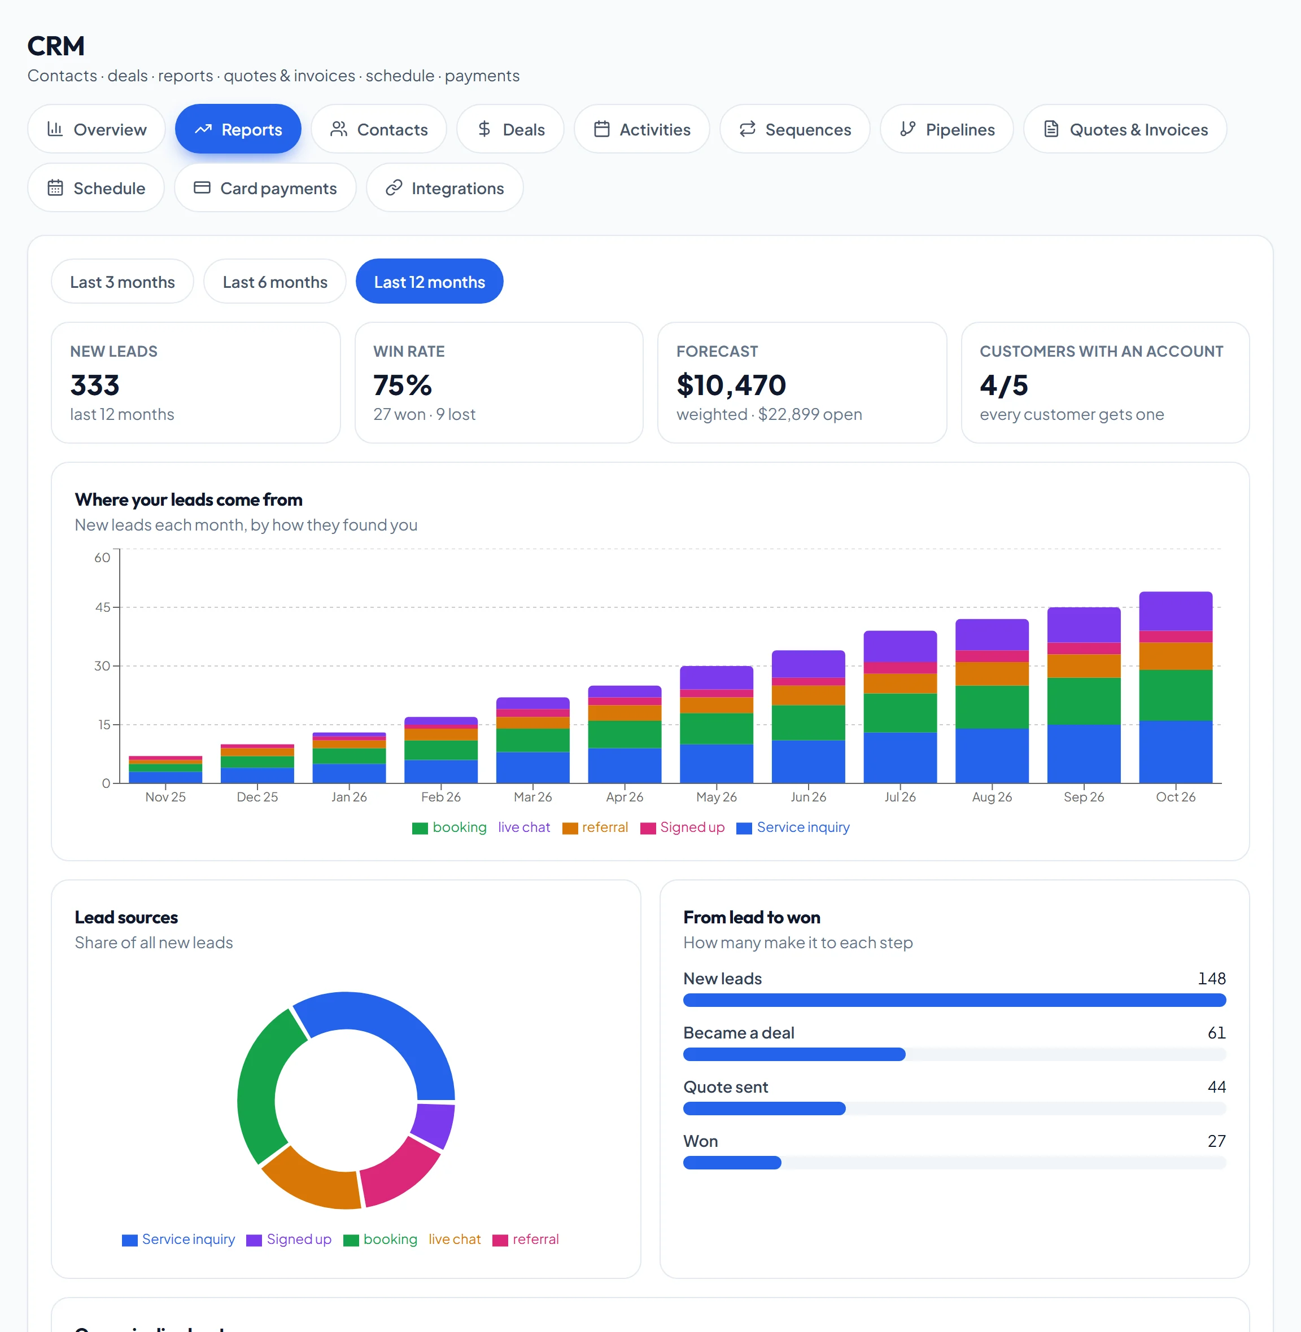Click the Jul 26 stacked bar

(900, 707)
